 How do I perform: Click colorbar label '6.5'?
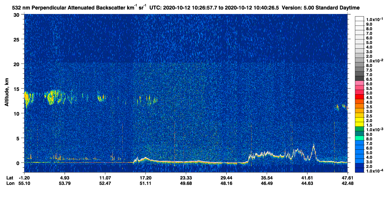(x=369, y=79)
